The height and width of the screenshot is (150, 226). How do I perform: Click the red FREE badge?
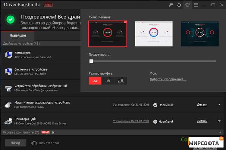coord(48,5)
